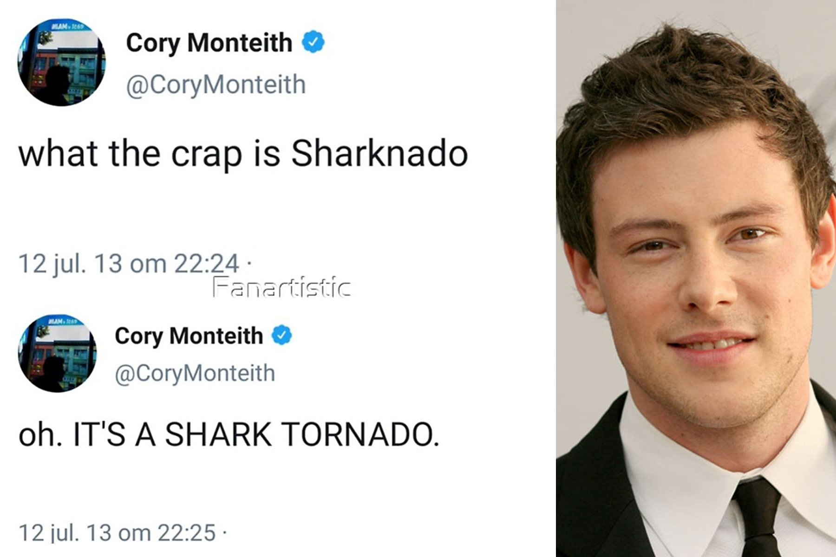Click the word "crap" in the first tweet

coord(207,155)
